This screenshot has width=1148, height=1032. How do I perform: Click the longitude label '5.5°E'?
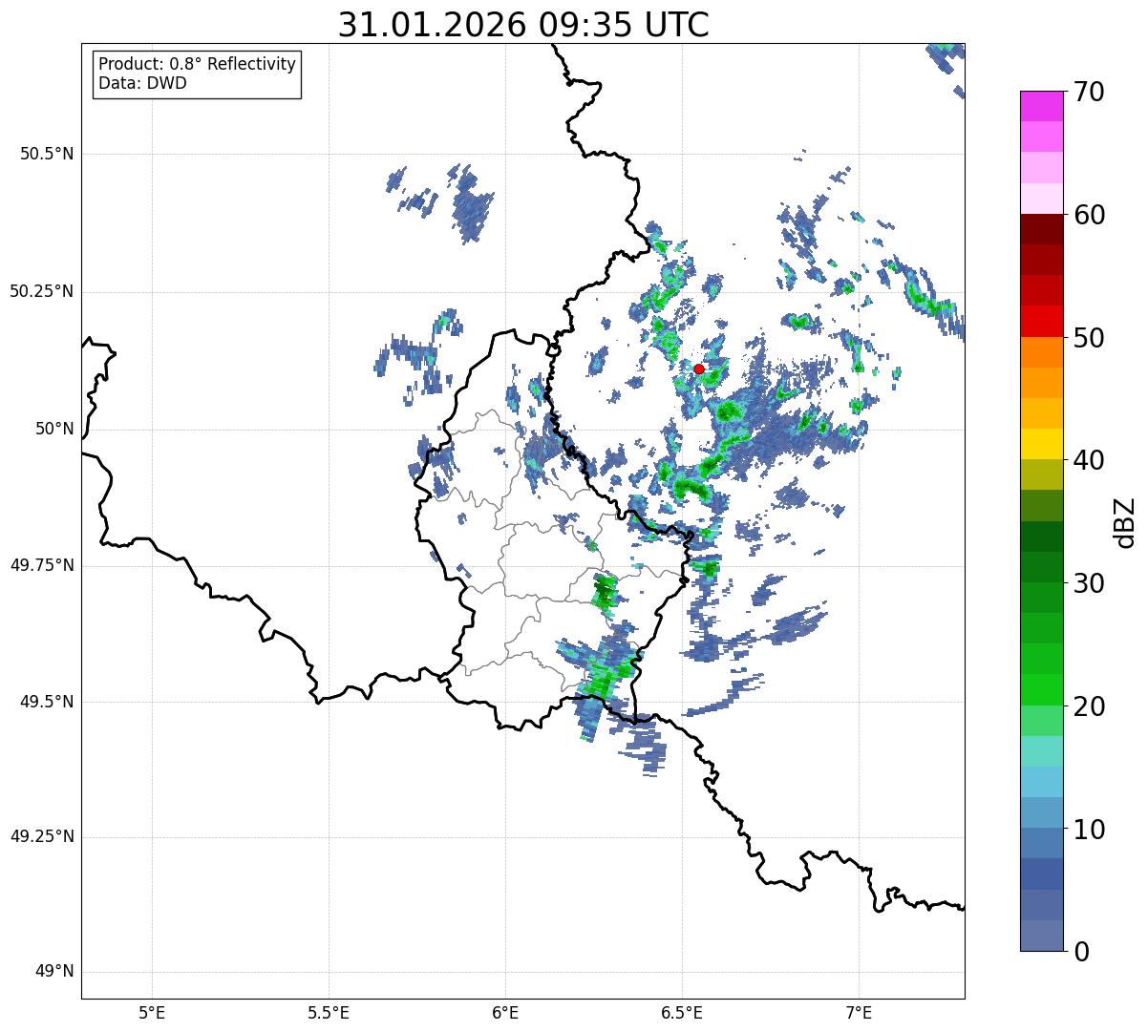329,1012
